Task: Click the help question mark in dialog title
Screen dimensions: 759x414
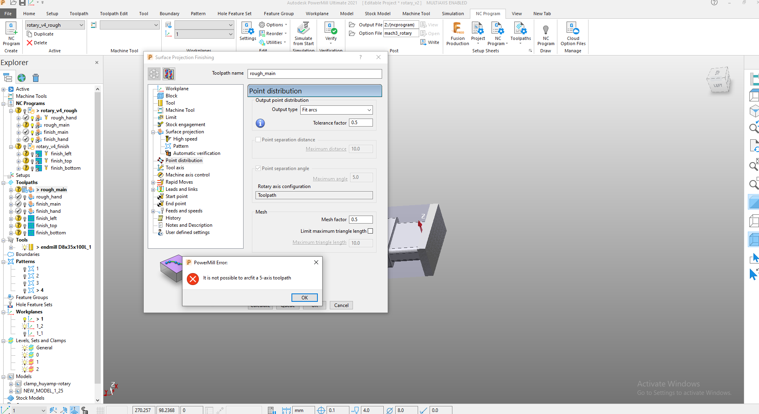Action: coord(361,57)
